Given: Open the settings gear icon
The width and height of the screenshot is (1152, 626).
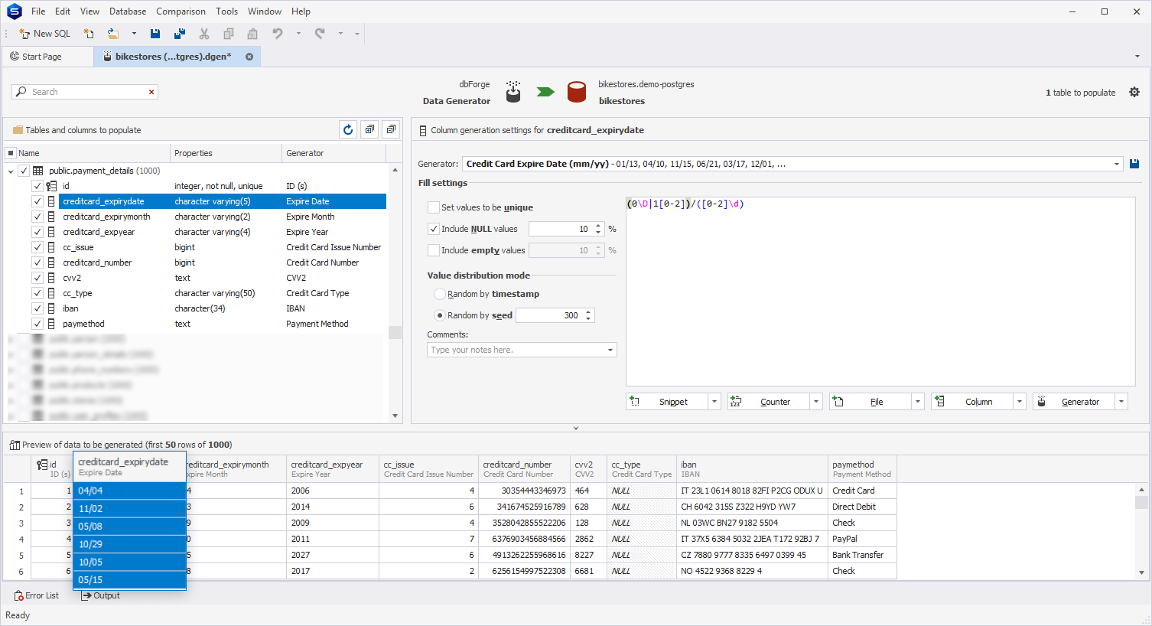Looking at the screenshot, I should (x=1134, y=92).
